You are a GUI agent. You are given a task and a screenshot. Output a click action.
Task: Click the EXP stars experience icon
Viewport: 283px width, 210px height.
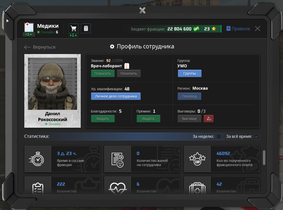point(197,159)
